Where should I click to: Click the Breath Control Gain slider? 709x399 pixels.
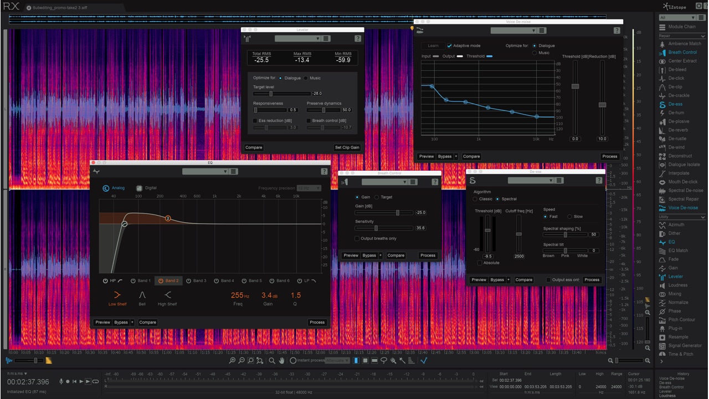(397, 213)
